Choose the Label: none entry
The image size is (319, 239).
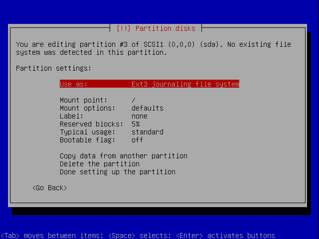coord(104,116)
